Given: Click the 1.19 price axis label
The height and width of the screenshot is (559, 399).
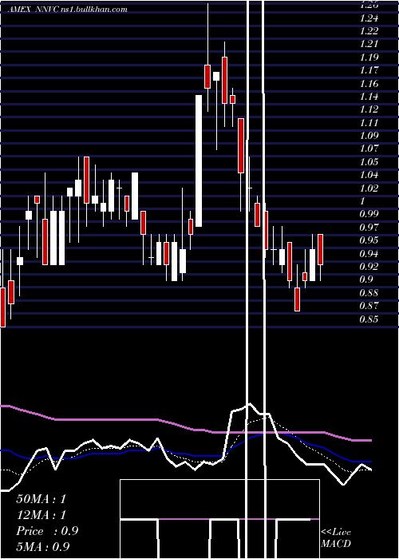Looking at the screenshot, I should pos(369,57).
